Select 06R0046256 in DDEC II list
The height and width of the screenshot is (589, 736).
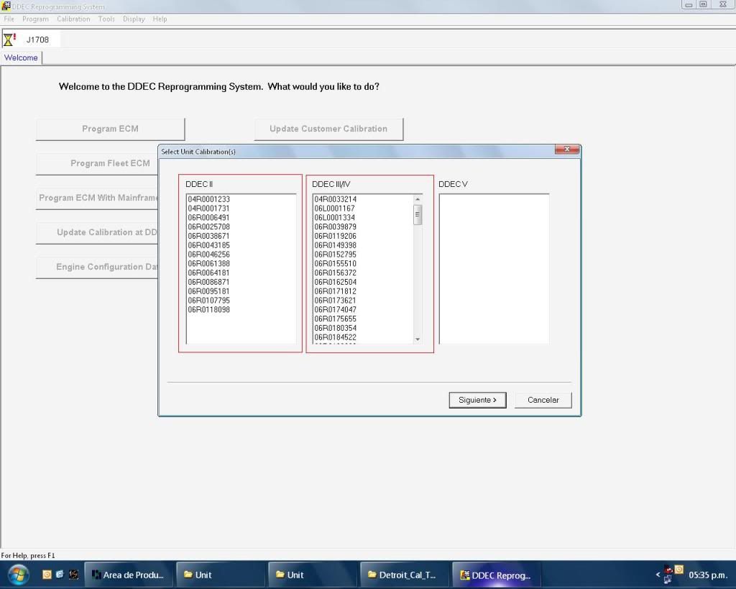tap(209, 255)
